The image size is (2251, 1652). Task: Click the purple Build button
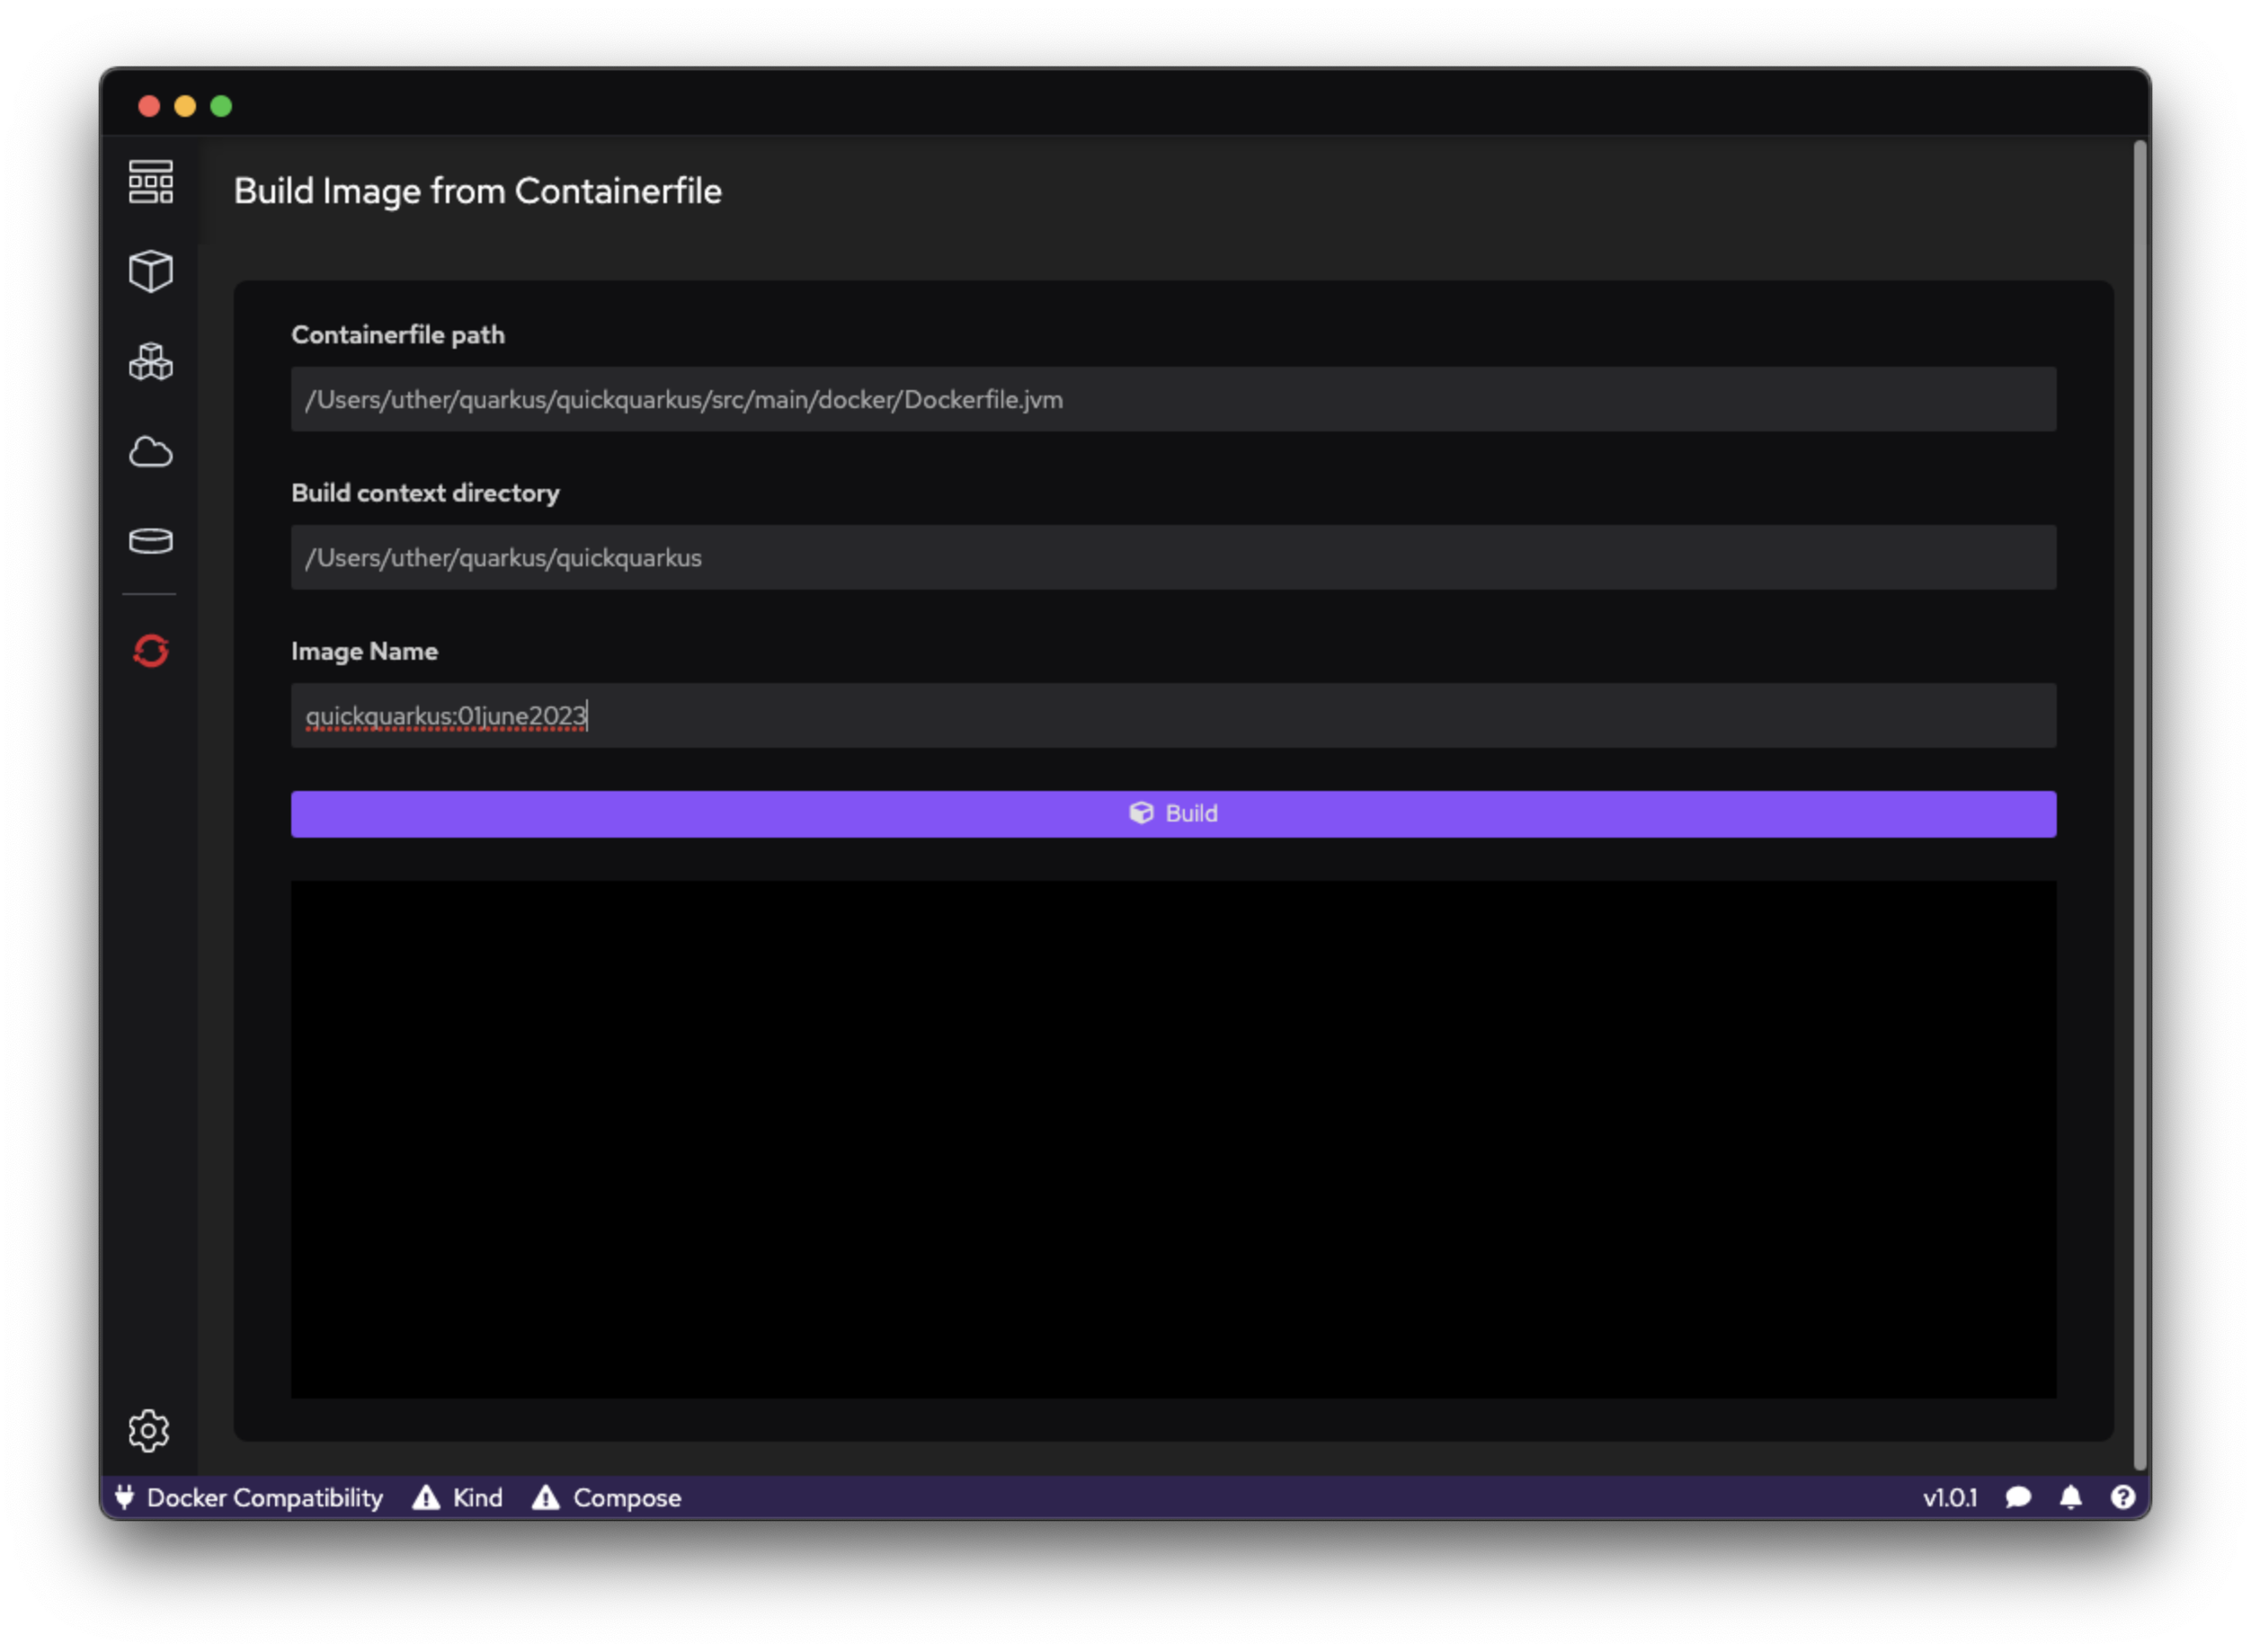pos(1173,814)
